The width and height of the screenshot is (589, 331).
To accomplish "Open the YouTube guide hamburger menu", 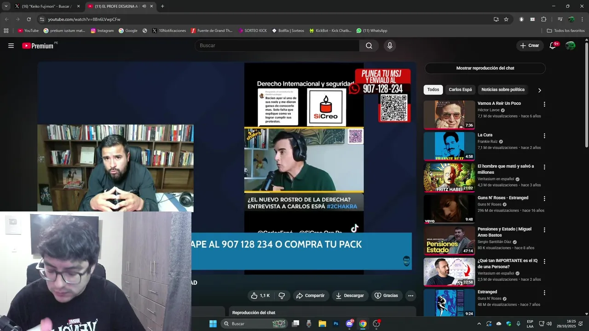I will pyautogui.click(x=11, y=46).
